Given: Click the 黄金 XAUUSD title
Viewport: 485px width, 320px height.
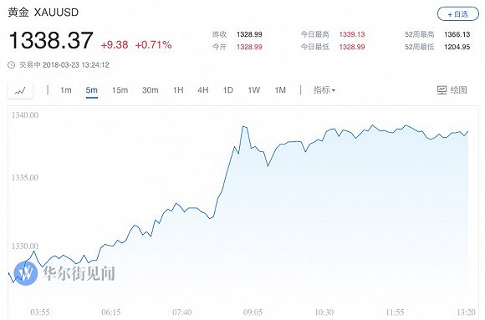Looking at the screenshot, I should [43, 13].
